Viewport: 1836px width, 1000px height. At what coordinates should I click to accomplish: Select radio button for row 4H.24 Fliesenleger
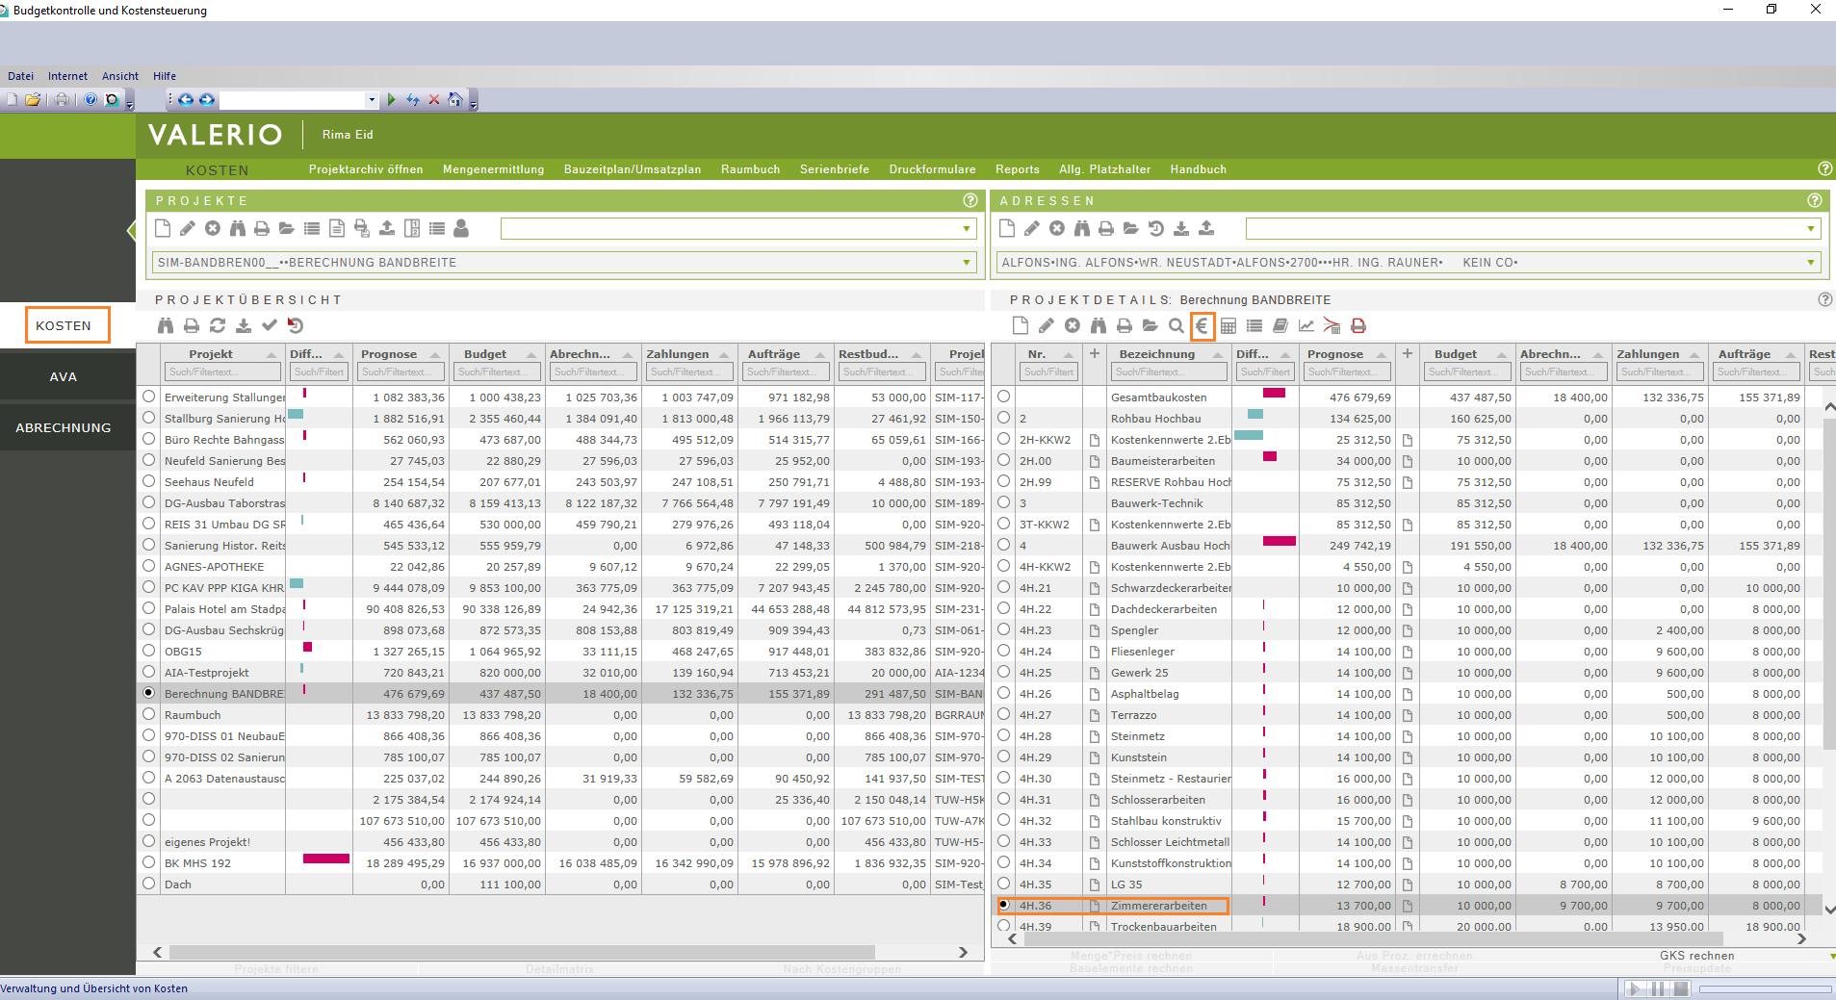click(1004, 651)
